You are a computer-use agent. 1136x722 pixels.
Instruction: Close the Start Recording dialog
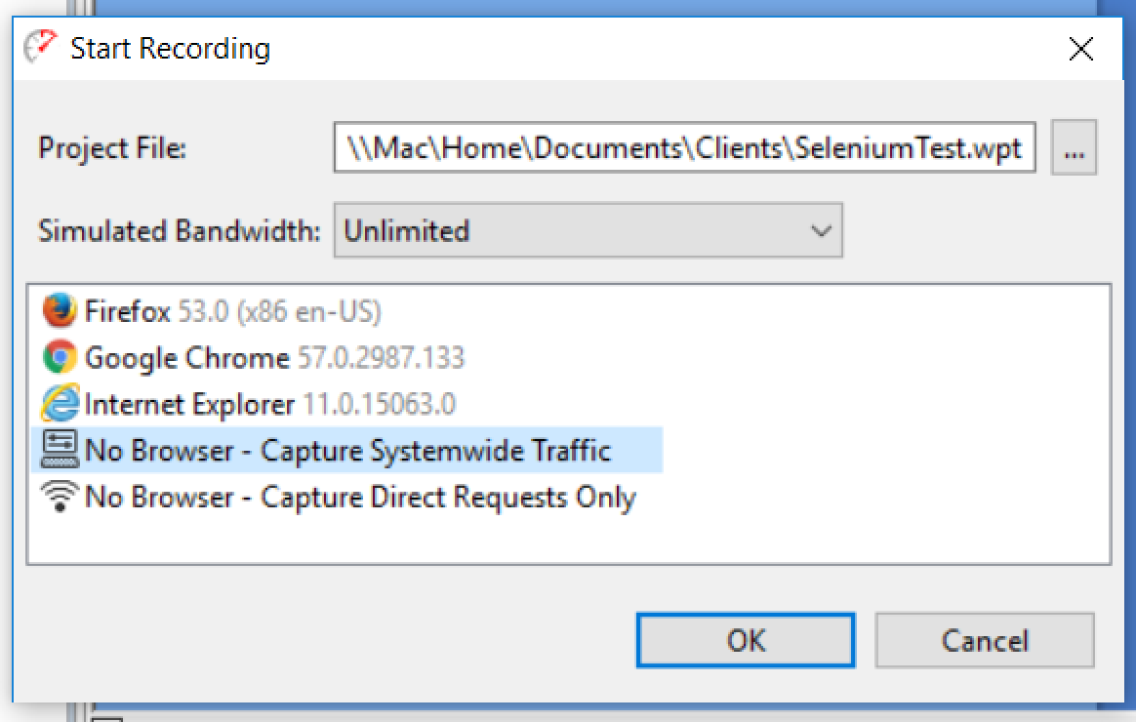[1081, 49]
